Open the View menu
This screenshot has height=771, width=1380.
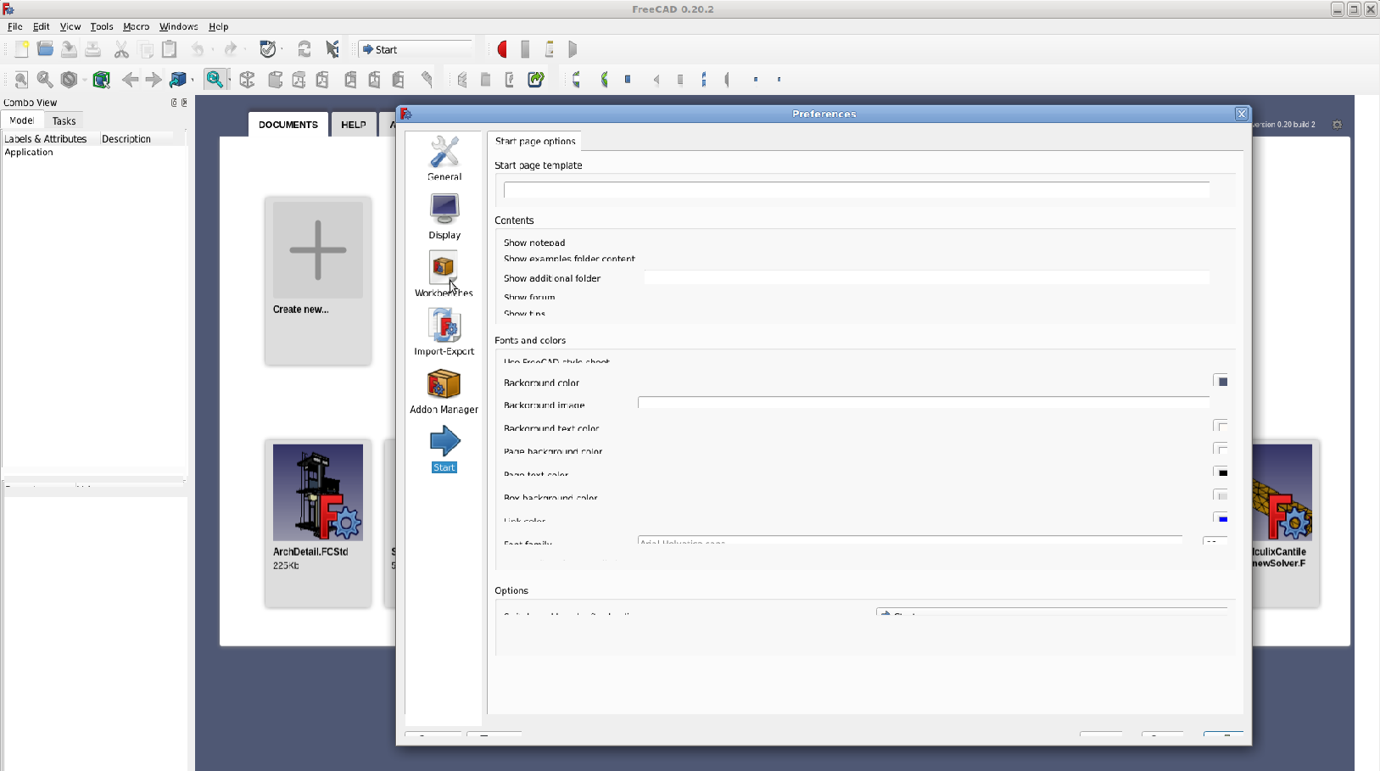(x=70, y=26)
